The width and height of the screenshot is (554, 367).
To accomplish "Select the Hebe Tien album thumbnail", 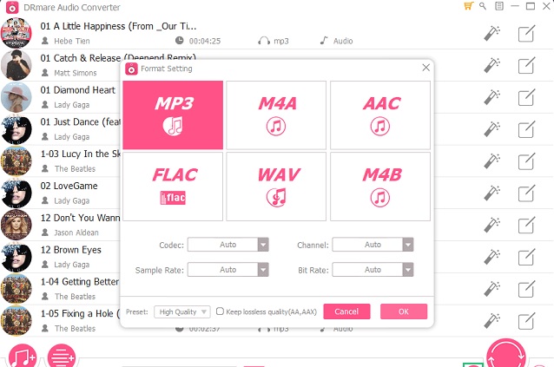I will 16,33.
